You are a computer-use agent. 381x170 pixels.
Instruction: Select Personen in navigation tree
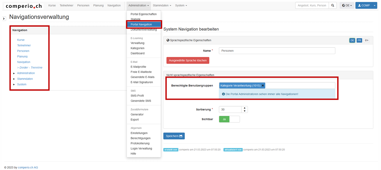(23, 51)
